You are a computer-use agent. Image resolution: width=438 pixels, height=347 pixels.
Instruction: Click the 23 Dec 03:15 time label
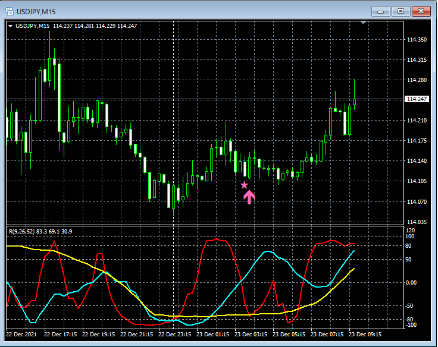pos(251,334)
